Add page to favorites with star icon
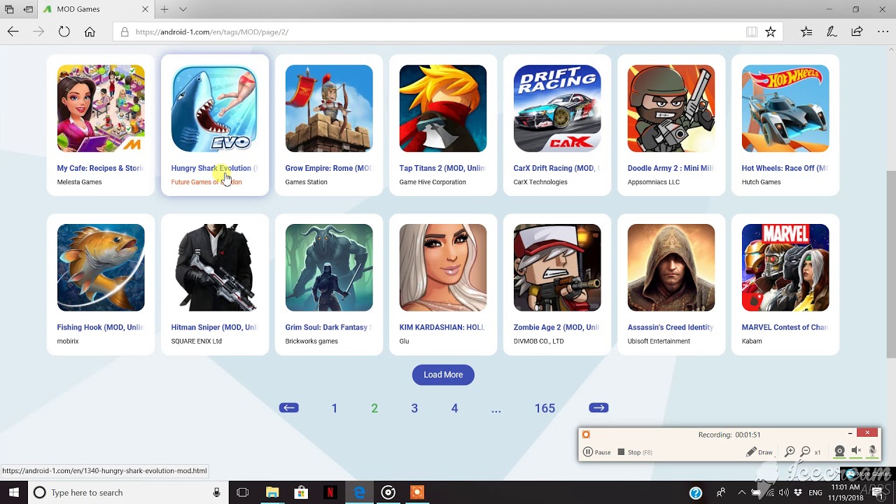The image size is (896, 504). 771,31
